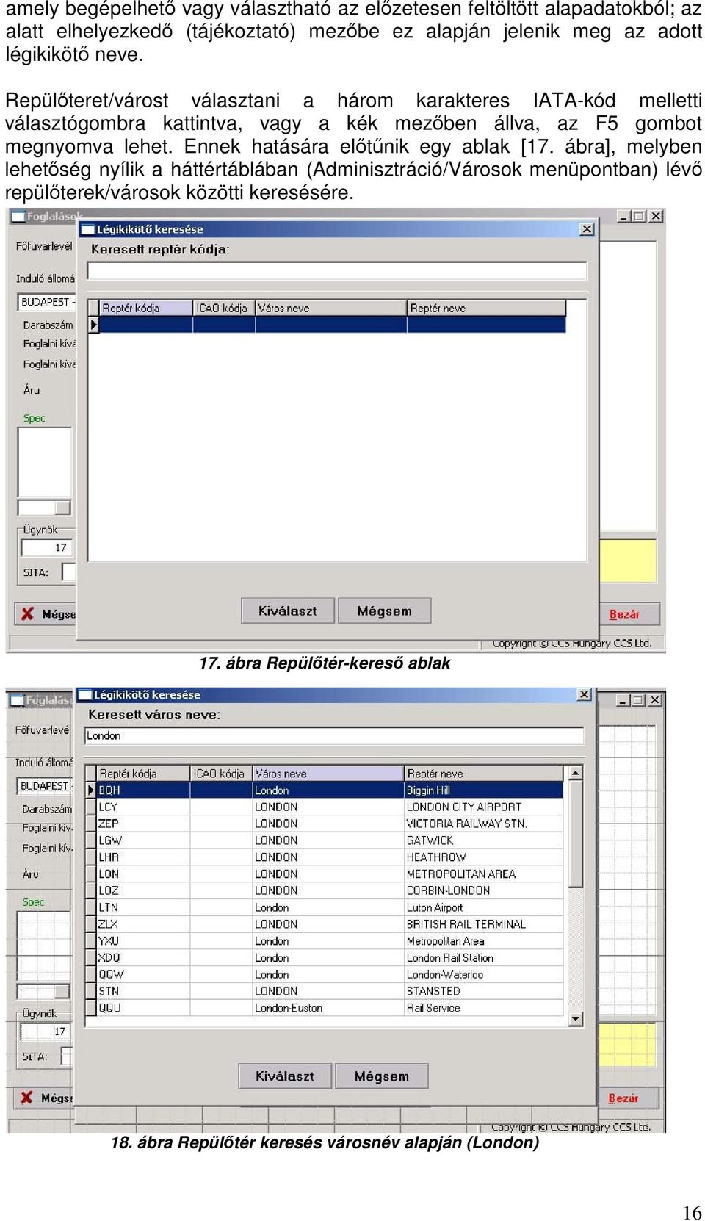This screenshot has height=1221, width=705.
Task: Click the Keresett reptér kódja input field
Action: (x=337, y=270)
